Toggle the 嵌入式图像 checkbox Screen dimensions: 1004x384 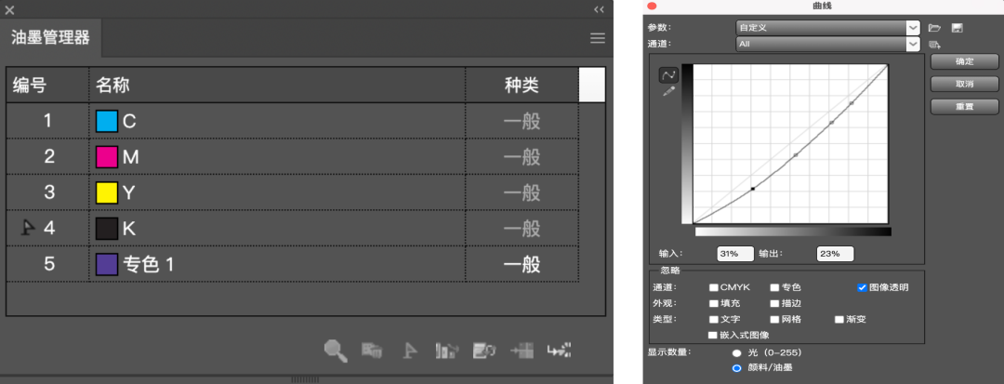[x=713, y=335]
